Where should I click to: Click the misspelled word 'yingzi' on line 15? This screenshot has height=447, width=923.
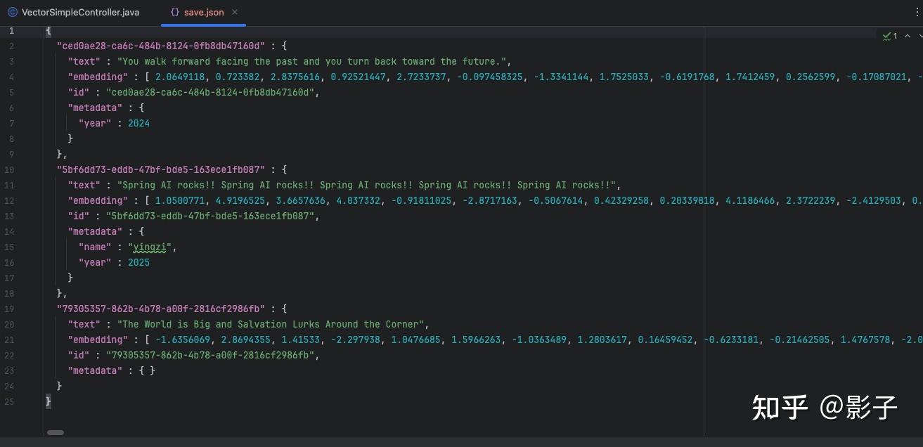[151, 247]
